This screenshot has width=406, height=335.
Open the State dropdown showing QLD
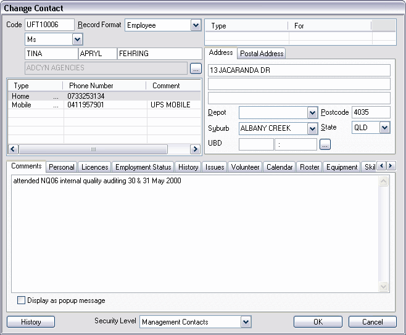coord(384,128)
